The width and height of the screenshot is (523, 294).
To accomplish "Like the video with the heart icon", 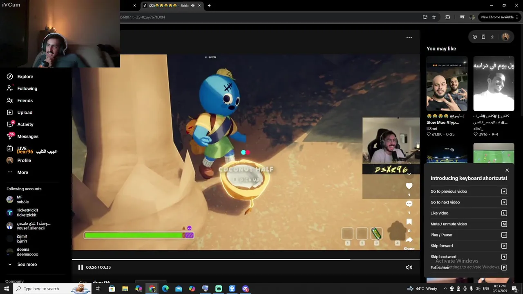I will click(409, 186).
